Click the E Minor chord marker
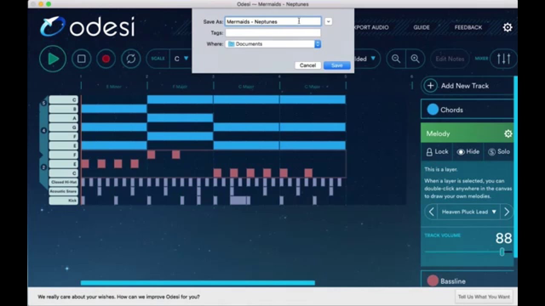The image size is (545, 306). (114, 87)
